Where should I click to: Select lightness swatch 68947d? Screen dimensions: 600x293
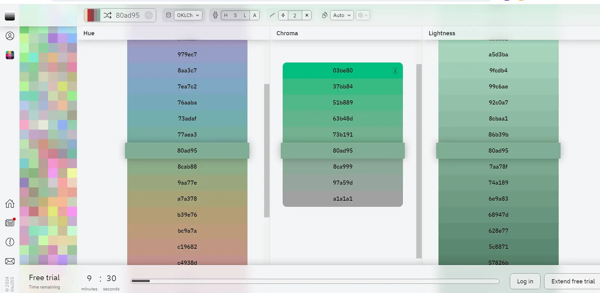point(498,215)
